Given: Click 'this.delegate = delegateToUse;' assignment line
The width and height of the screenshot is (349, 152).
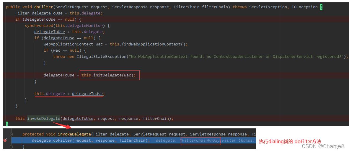Looking at the screenshot, I should pyautogui.click(x=69, y=94).
